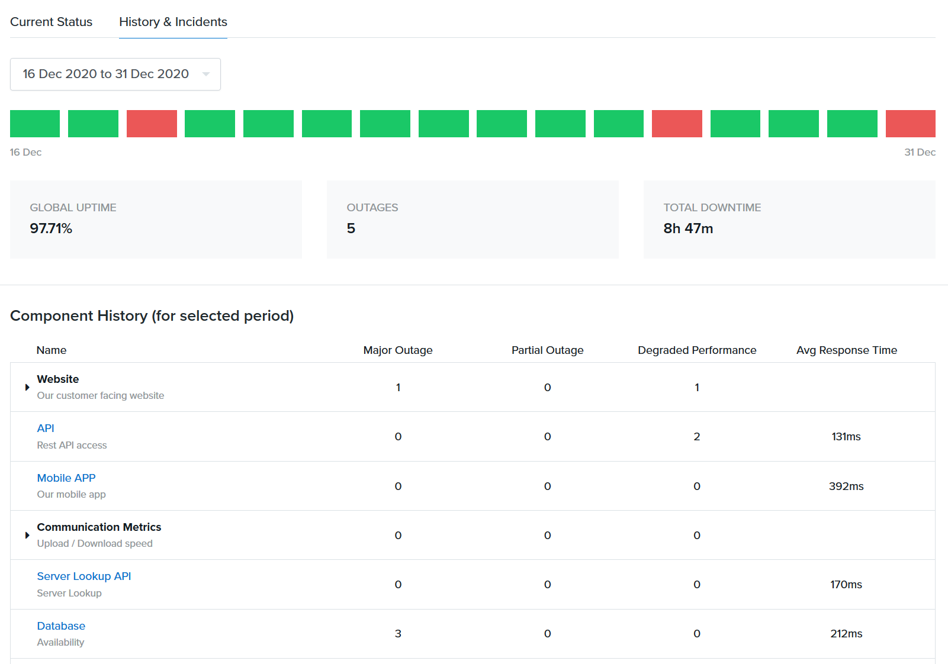The width and height of the screenshot is (948, 664).
Task: Open the Database component link
Action: point(61,626)
